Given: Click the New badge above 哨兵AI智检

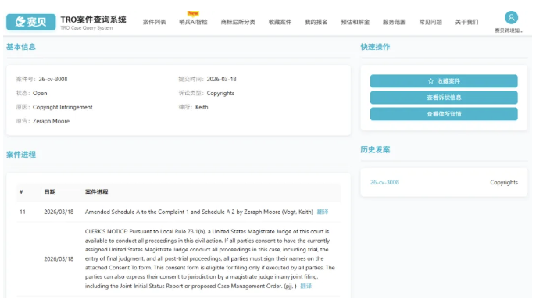Looking at the screenshot, I should point(193,13).
